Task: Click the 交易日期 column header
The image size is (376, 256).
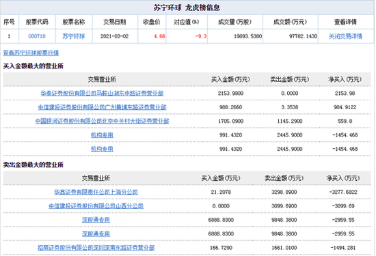Action: (115, 22)
